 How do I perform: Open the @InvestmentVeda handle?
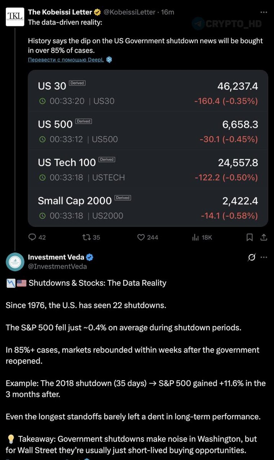click(x=57, y=266)
